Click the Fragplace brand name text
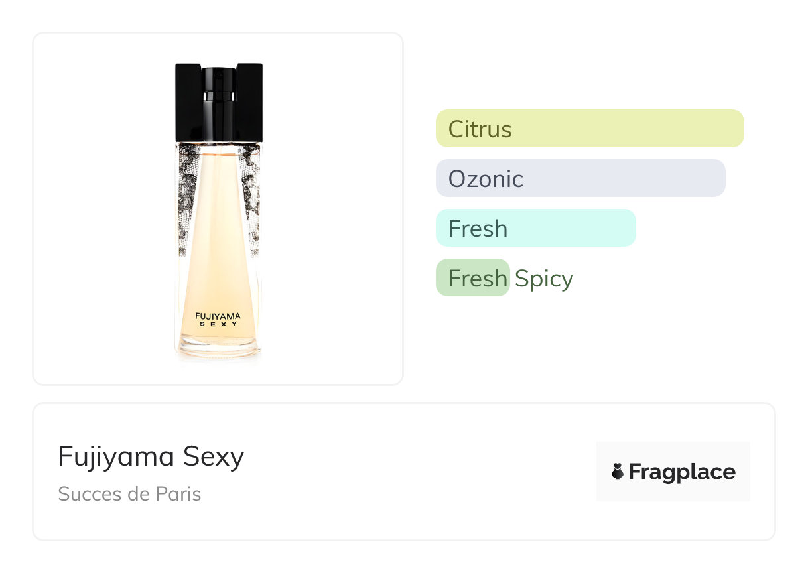The height and width of the screenshot is (573, 808). point(682,472)
